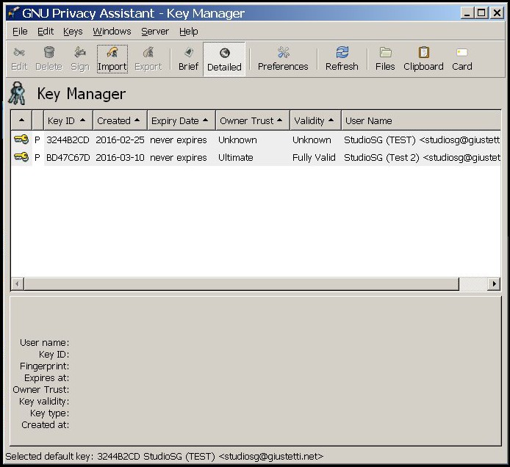Sort by the Validity column
This screenshot has height=467, width=510.
(315, 120)
